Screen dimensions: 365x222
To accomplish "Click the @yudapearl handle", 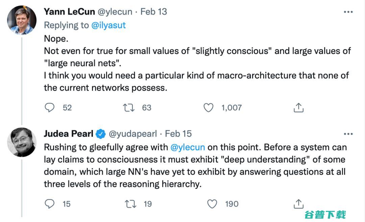I will (x=132, y=133).
